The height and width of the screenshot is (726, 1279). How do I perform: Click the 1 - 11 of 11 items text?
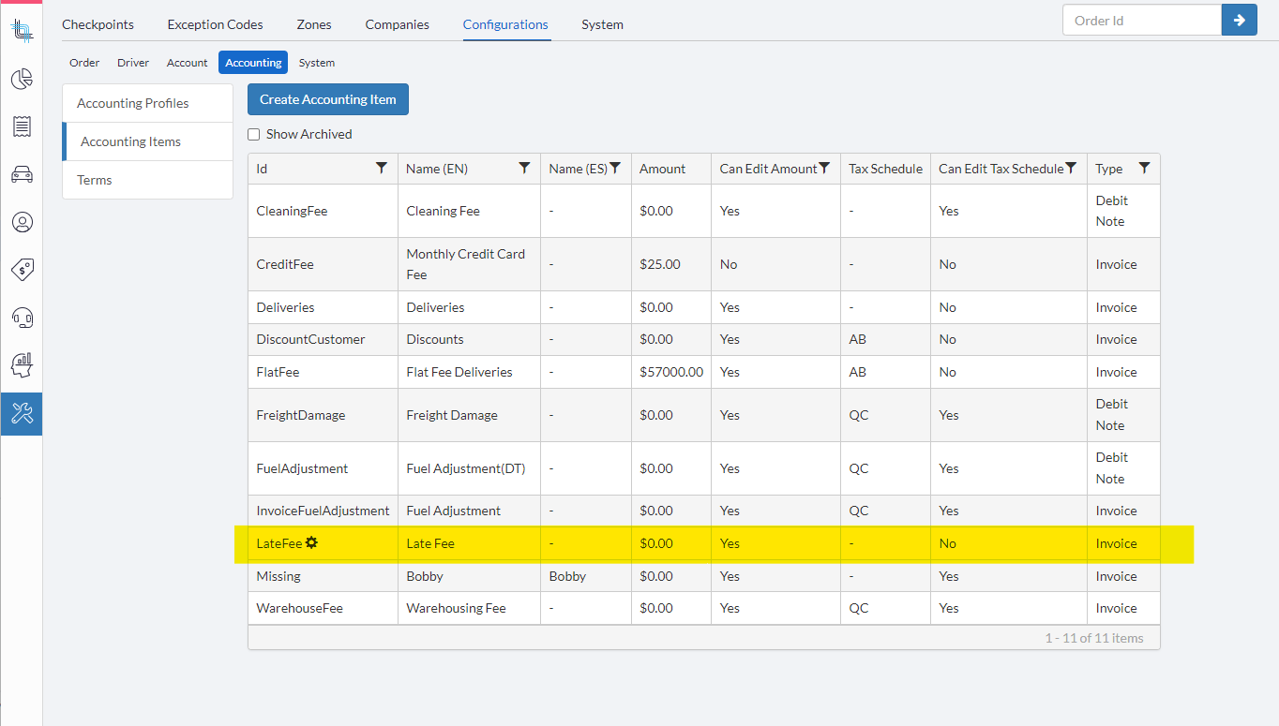(1094, 638)
